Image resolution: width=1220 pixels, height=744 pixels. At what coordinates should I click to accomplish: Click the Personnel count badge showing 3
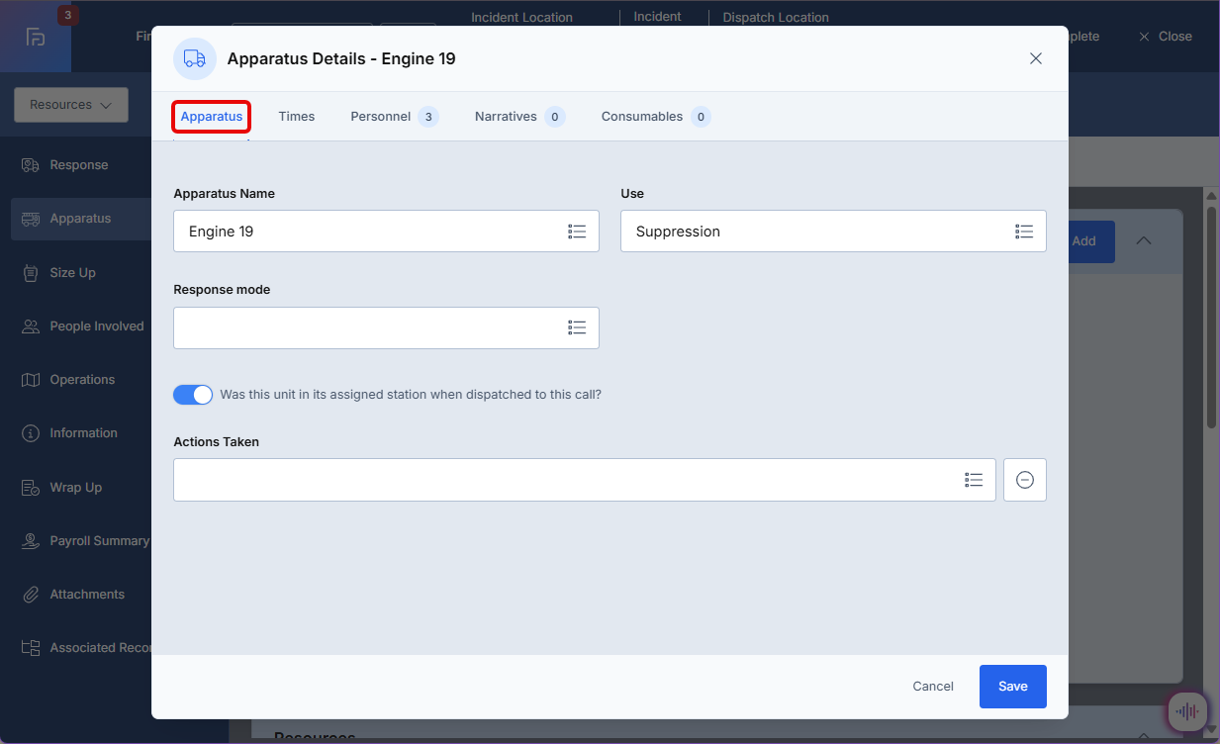pos(428,117)
